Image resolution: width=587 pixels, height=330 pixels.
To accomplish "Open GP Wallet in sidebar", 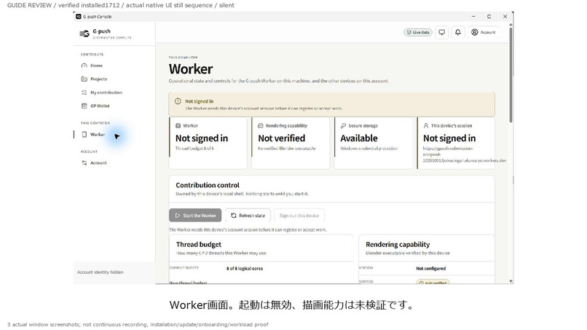I will pos(96,106).
